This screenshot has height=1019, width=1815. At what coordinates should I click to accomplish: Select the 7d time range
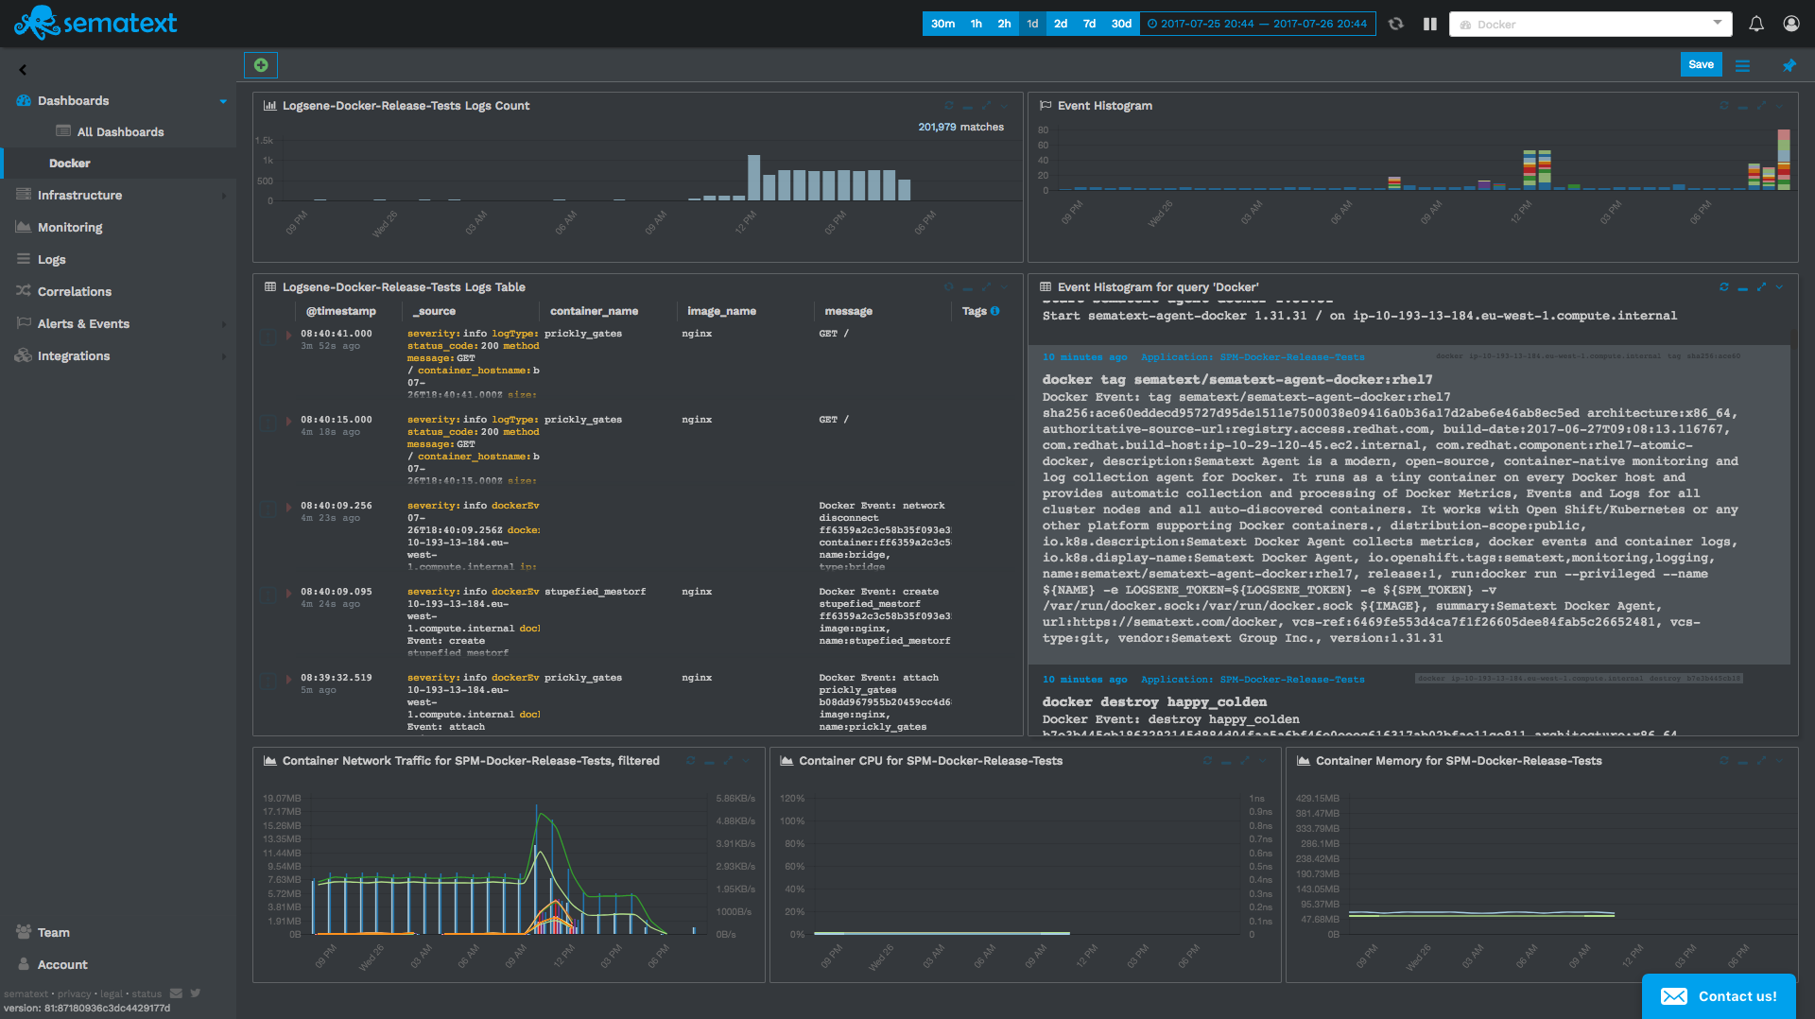coord(1089,24)
